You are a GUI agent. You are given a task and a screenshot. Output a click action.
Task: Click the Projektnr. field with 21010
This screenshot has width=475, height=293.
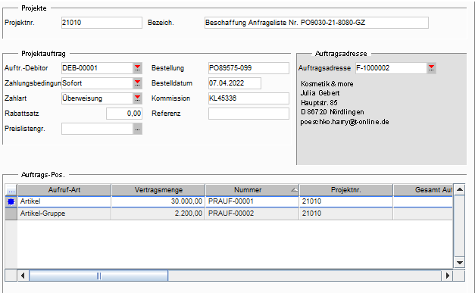click(102, 23)
